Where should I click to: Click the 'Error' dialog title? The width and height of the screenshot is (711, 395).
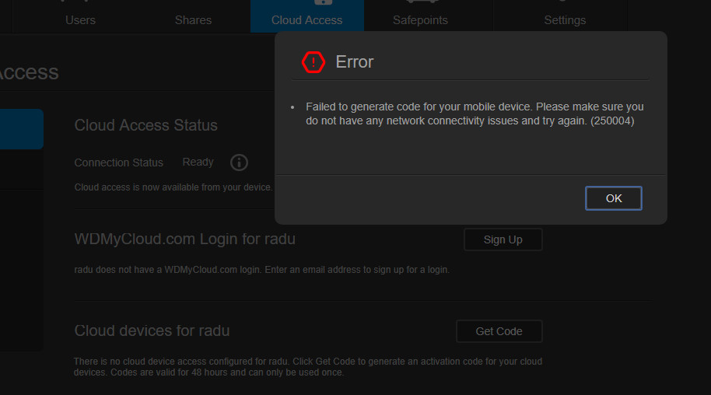[x=355, y=61]
